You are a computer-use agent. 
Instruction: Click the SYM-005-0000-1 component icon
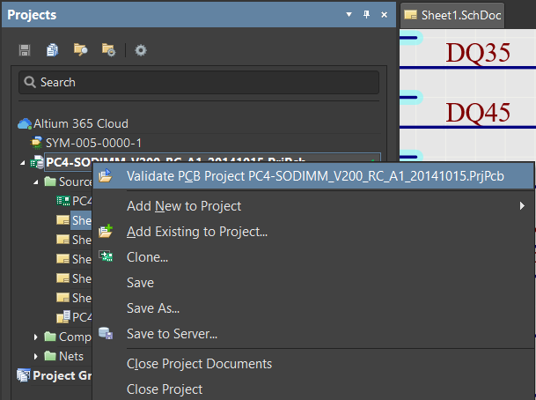pyautogui.click(x=36, y=143)
